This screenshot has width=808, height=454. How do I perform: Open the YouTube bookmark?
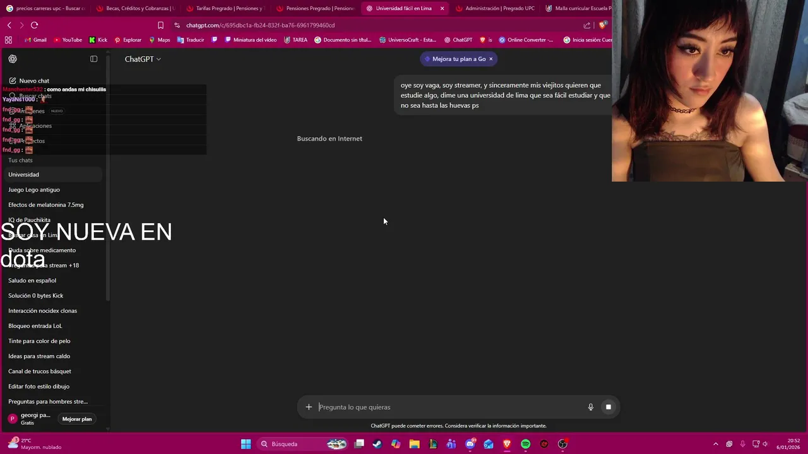(68, 40)
